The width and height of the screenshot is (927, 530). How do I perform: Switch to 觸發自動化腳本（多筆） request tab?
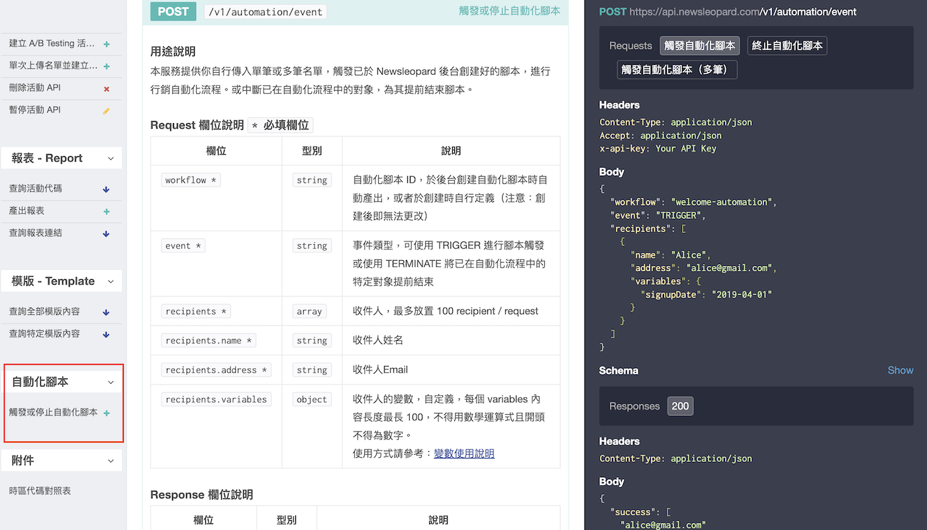point(677,69)
